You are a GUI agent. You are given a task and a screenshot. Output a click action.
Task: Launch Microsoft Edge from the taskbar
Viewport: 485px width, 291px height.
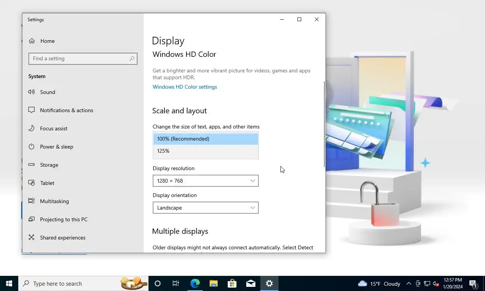tap(195, 283)
